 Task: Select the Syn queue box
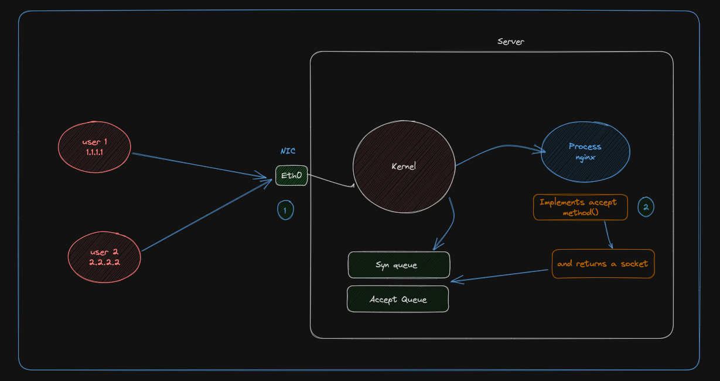pyautogui.click(x=399, y=265)
